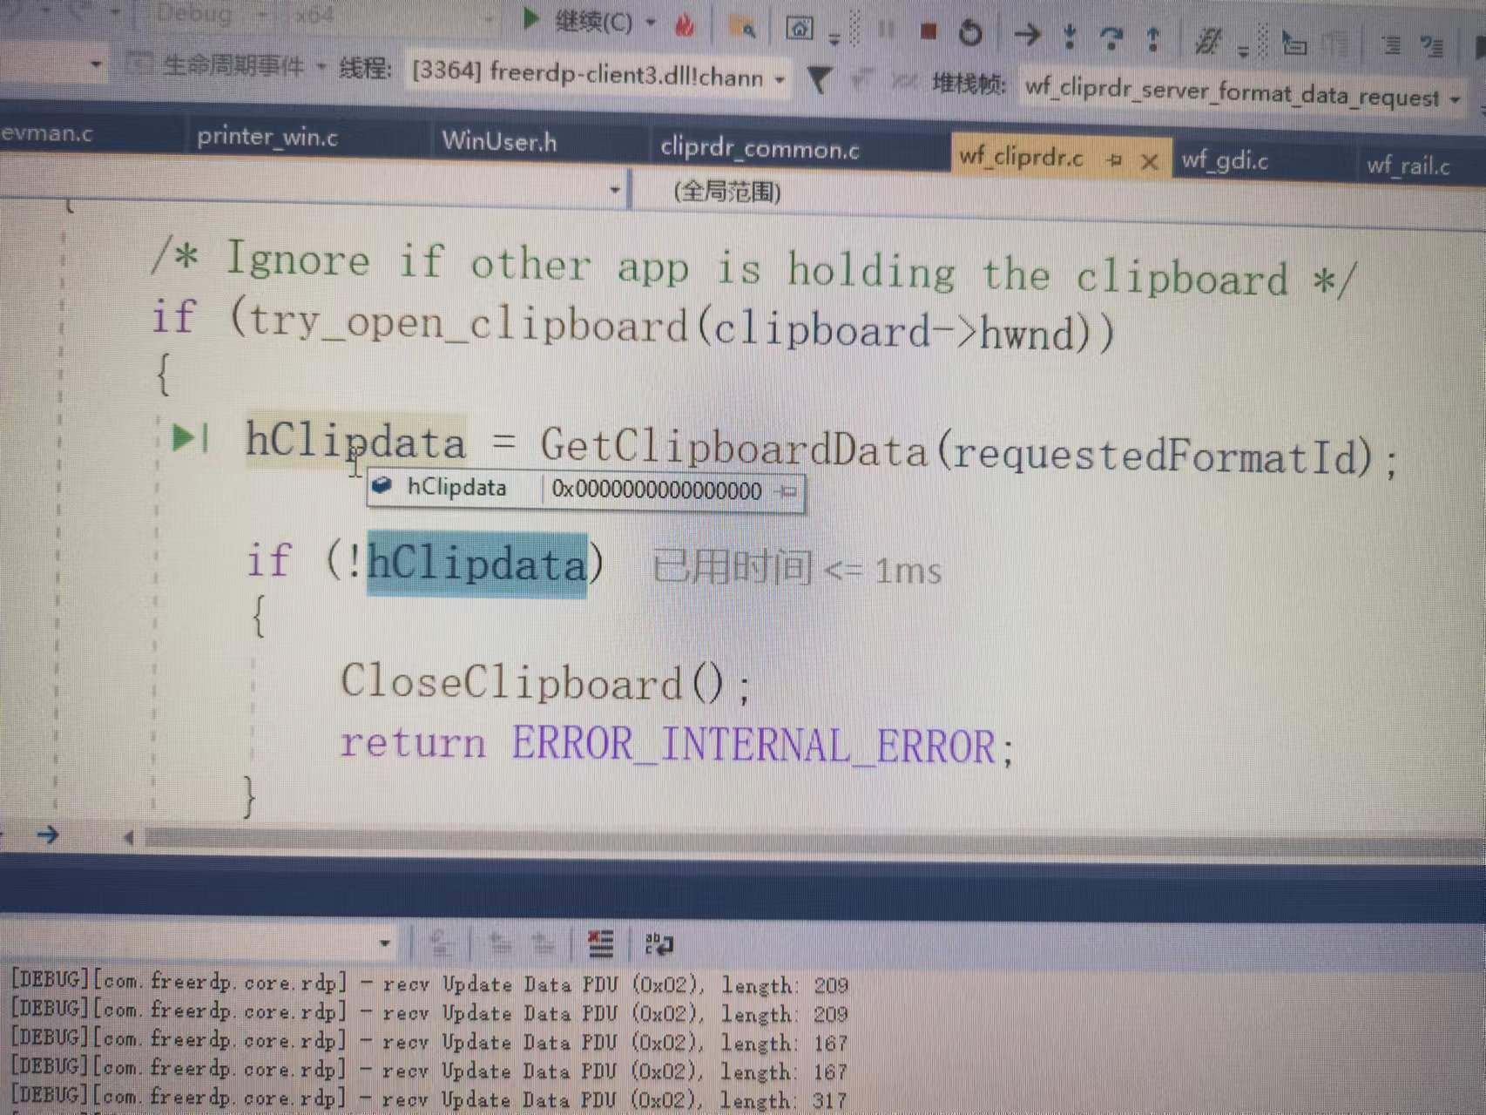Pin the hClipdata data tip
The width and height of the screenshot is (1486, 1115).
click(788, 491)
